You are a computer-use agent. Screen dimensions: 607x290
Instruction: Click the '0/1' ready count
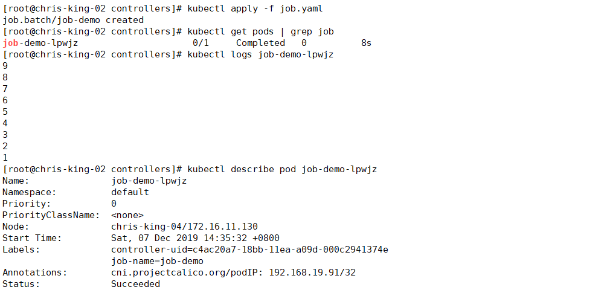(201, 43)
